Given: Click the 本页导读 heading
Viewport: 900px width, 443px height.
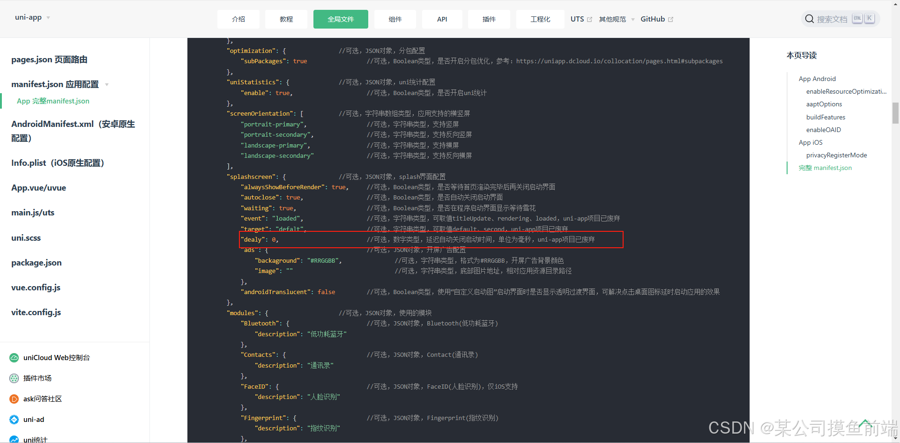Looking at the screenshot, I should (x=802, y=55).
